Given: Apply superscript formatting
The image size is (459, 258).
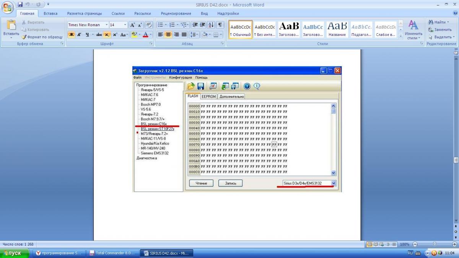Looking at the screenshot, I should click(115, 35).
